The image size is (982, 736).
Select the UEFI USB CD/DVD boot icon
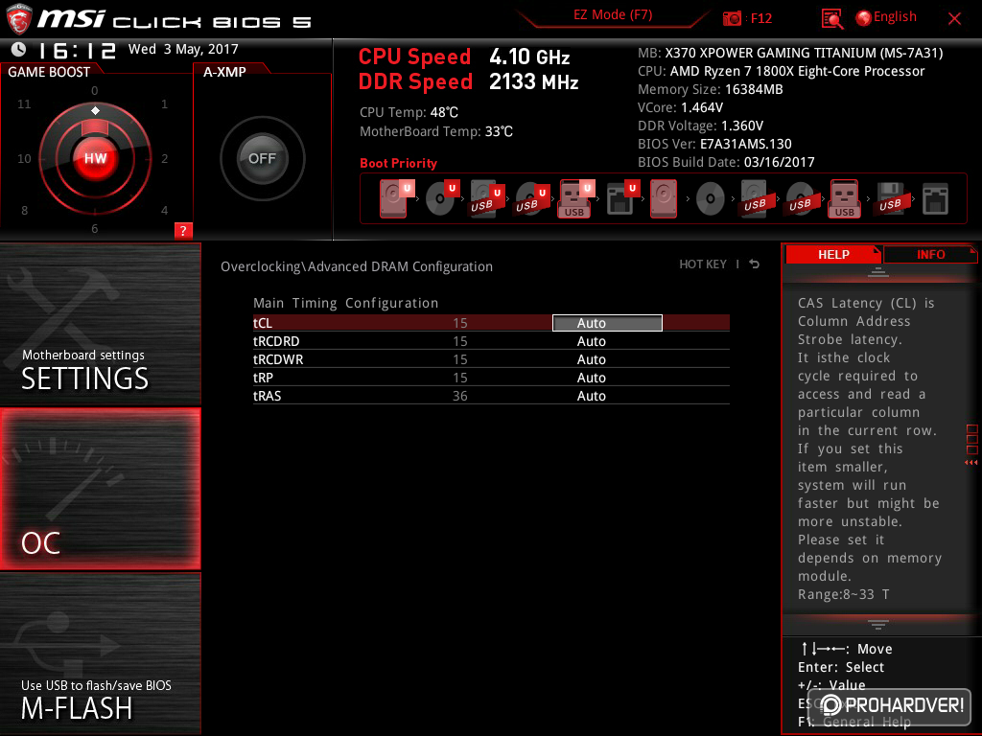click(x=531, y=198)
